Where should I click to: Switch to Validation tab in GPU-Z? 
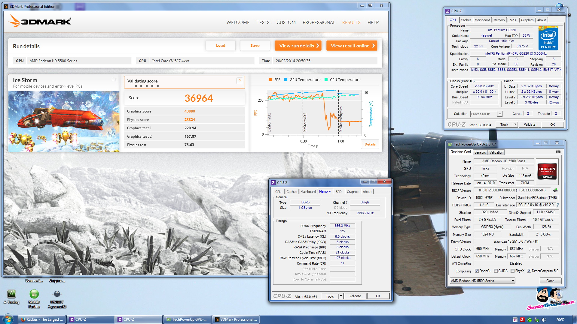coord(496,152)
